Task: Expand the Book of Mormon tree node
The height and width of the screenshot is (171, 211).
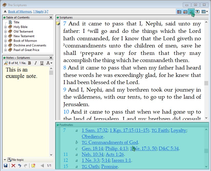Action: click(5, 41)
